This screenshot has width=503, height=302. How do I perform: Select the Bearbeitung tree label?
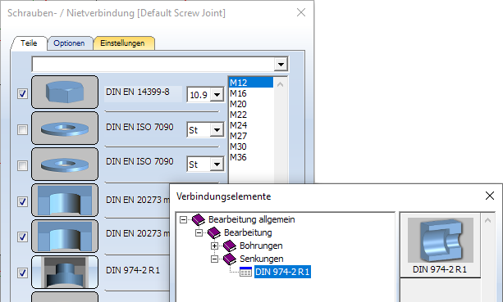click(248, 232)
